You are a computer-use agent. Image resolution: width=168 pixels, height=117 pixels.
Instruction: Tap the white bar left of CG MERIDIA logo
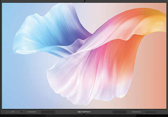[x=31, y=112]
